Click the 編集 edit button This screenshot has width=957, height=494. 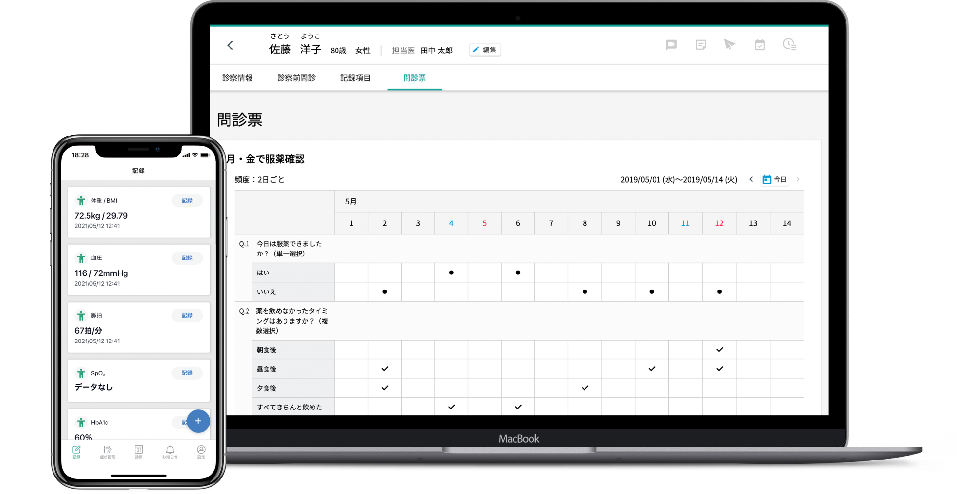pyautogui.click(x=485, y=50)
